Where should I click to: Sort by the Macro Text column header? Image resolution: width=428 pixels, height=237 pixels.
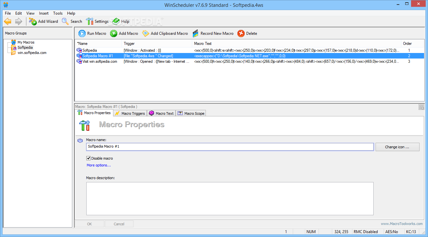[297, 43]
